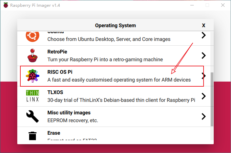Close the Raspberry Pi Imager window
Image resolution: width=231 pixels, height=153 pixels.
[223, 5]
